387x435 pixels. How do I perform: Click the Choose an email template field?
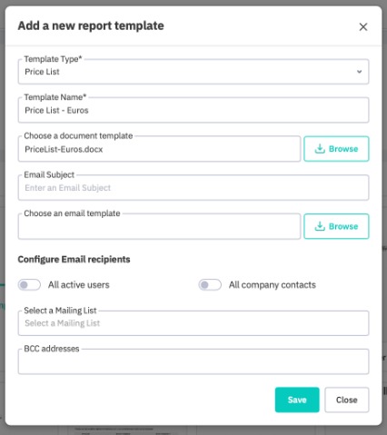click(x=159, y=226)
